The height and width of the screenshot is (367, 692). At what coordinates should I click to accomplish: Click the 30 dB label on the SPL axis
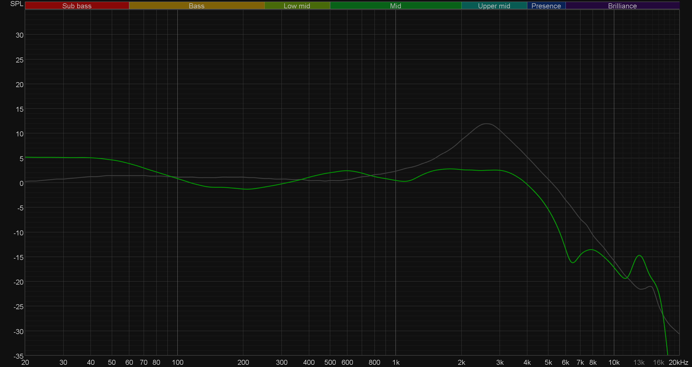point(19,35)
